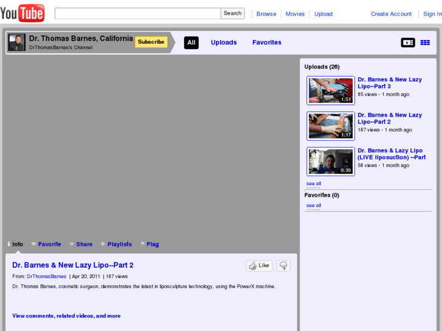Screen dimensions: 442x331
Task: Click '187 views - 1 month ago' text
Action: 385,130
